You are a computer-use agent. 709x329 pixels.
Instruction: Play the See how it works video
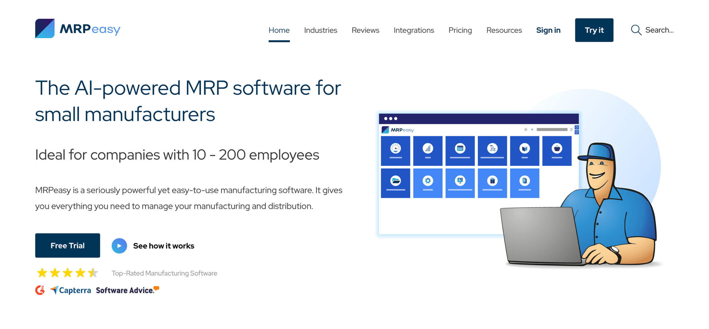tap(119, 246)
